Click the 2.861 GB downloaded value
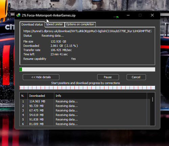The height and width of the screenshot is (146, 169). pos(64,46)
